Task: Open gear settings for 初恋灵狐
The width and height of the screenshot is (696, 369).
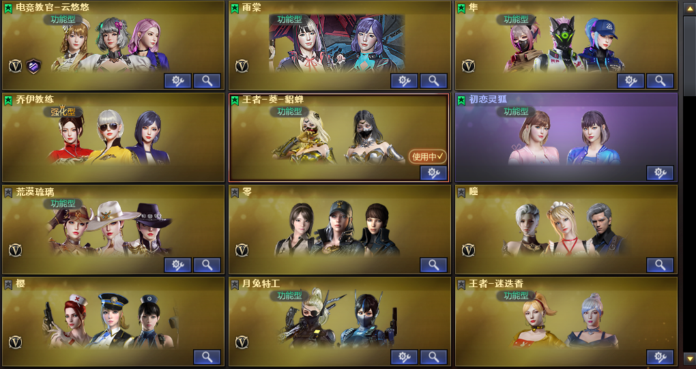Action: (660, 173)
